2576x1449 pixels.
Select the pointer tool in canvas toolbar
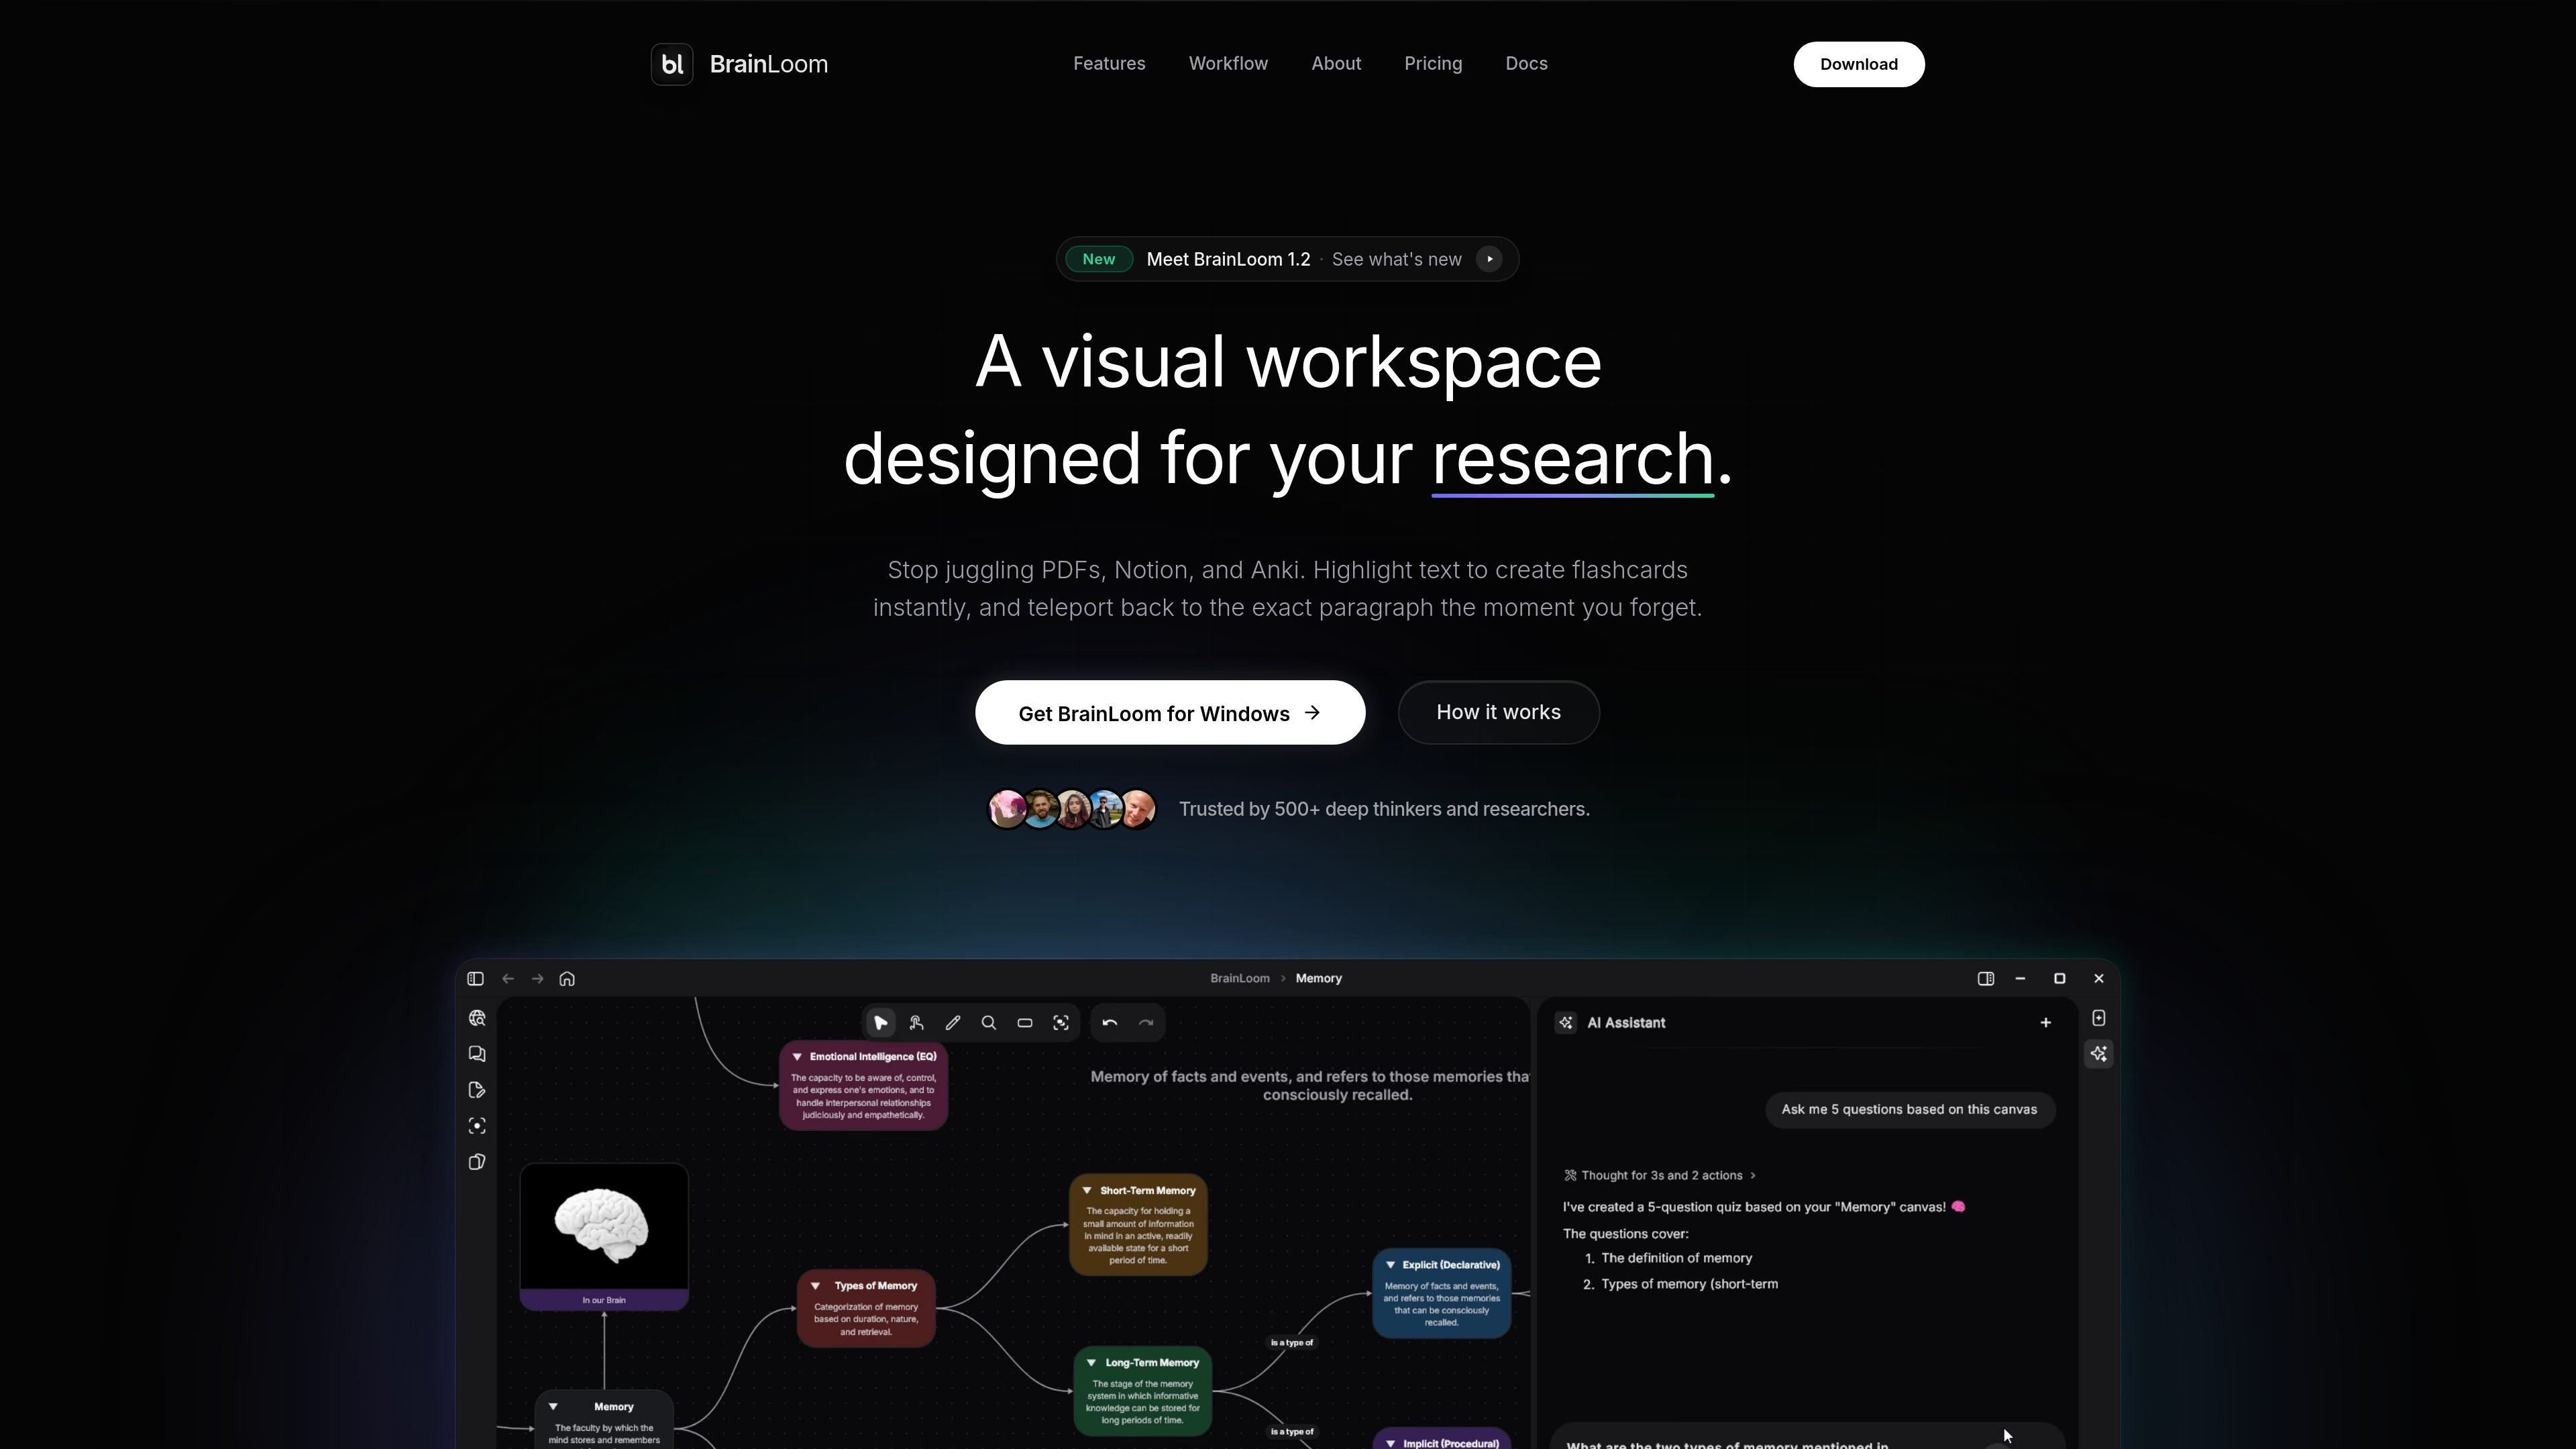point(880,1022)
